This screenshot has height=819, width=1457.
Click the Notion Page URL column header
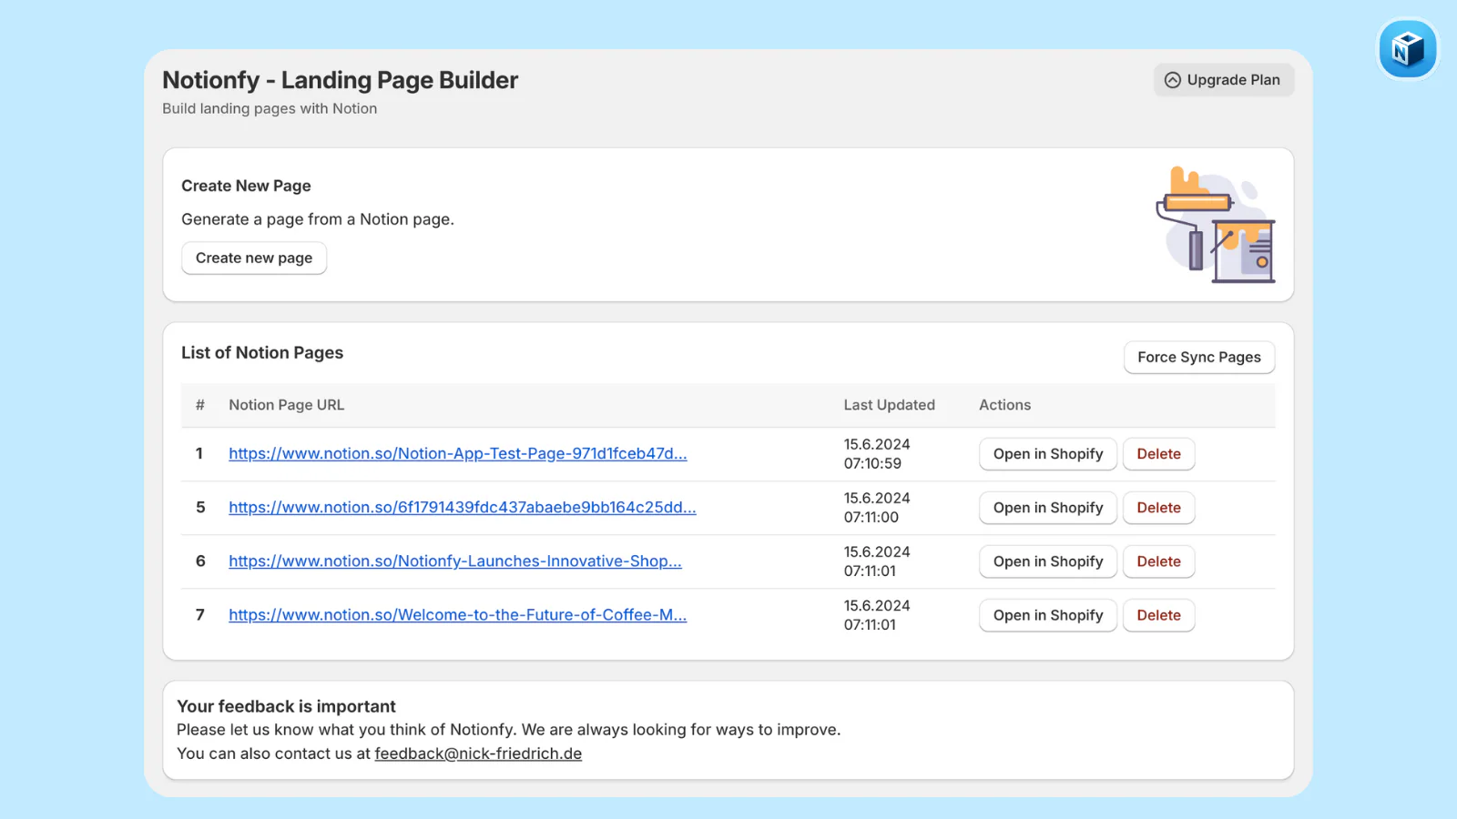(286, 405)
